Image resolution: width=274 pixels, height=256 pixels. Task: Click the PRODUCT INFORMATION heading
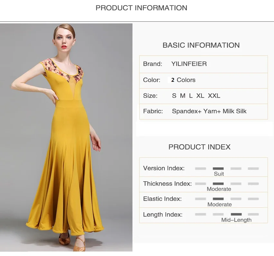(x=142, y=8)
